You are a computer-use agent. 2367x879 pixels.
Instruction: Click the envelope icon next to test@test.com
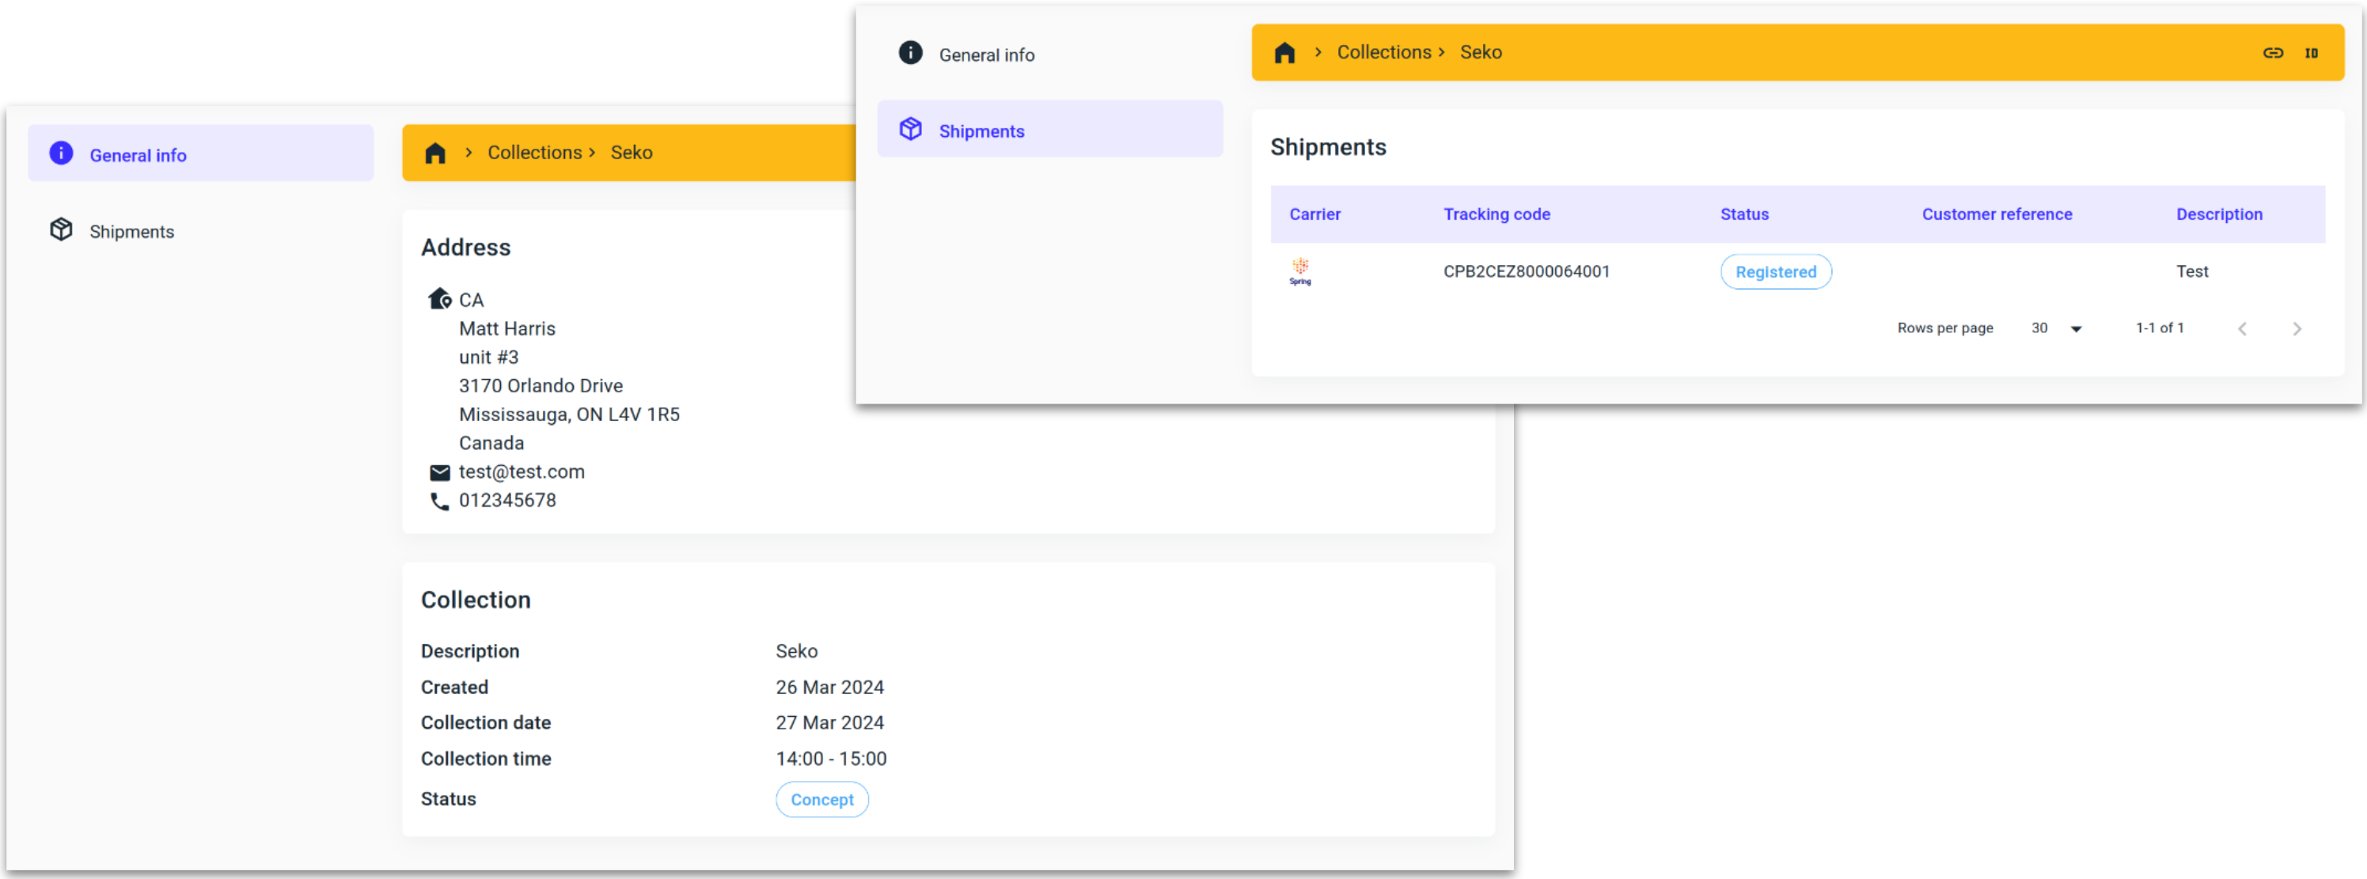tap(440, 472)
